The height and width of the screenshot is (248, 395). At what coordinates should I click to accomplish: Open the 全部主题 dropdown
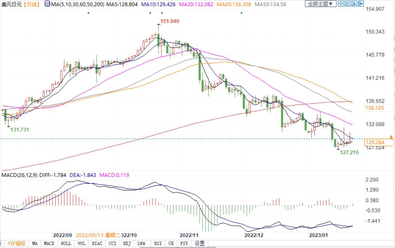pos(320,4)
